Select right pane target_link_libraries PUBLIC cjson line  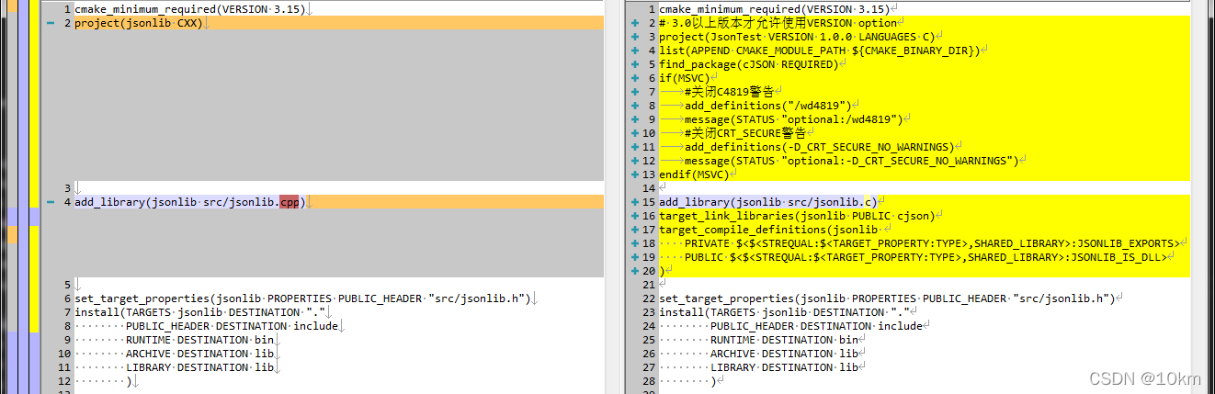pos(797,216)
